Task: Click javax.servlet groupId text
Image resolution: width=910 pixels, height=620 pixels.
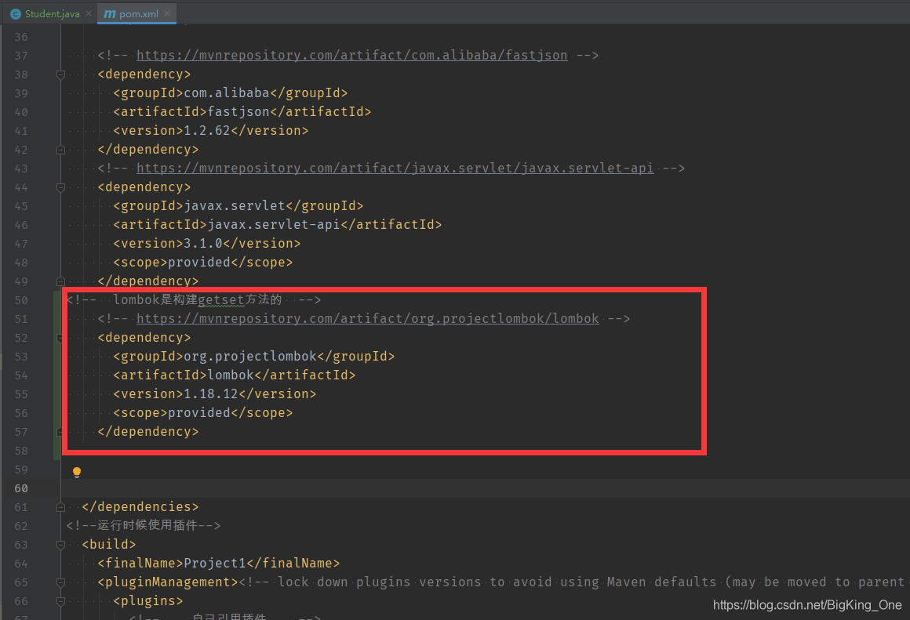Action: [235, 206]
